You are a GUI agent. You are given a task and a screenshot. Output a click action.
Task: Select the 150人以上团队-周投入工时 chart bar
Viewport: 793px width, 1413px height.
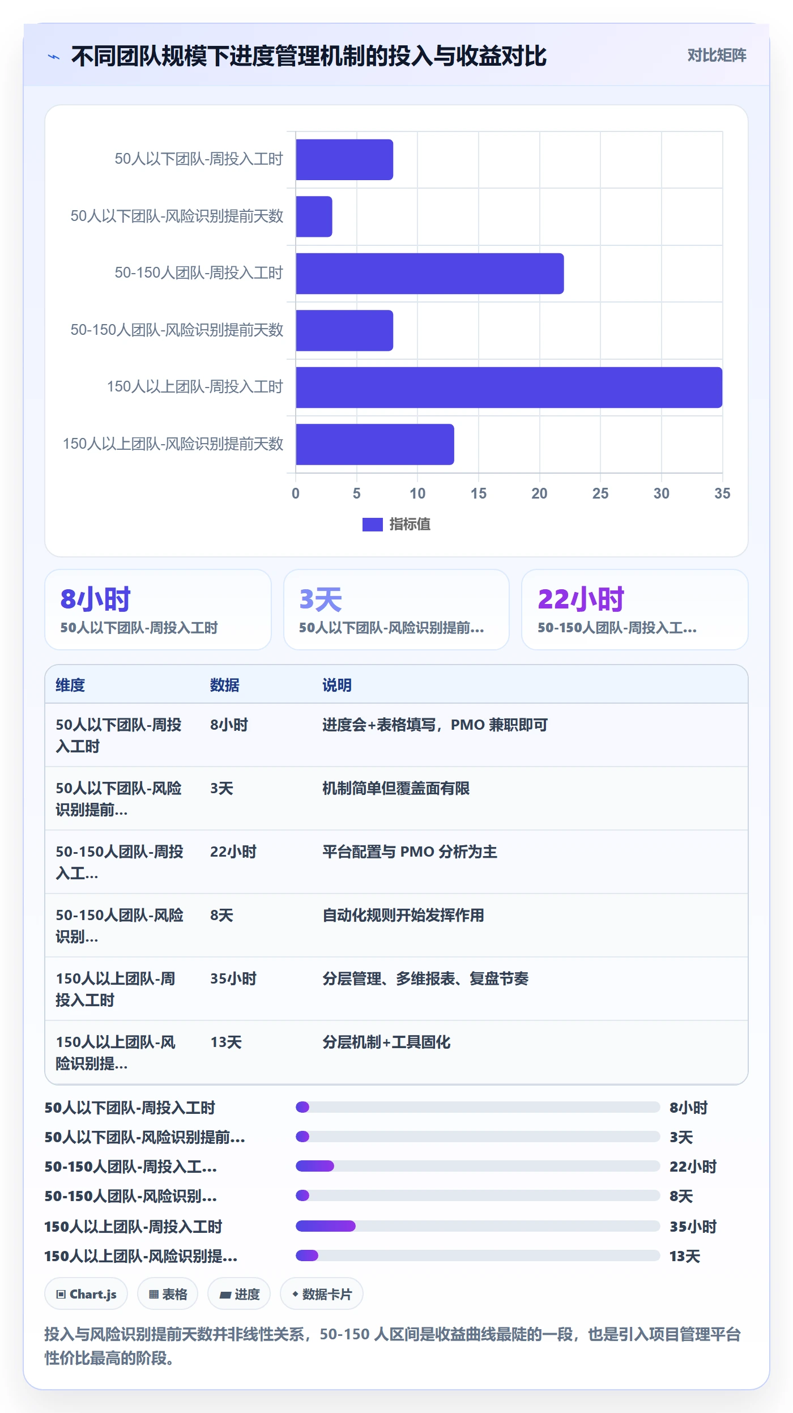[509, 388]
